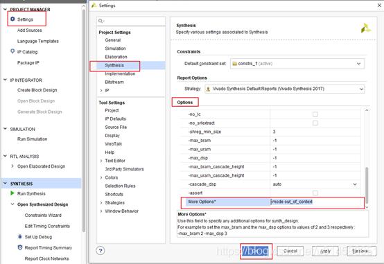Select General in Project Settings
The width and height of the screenshot is (384, 264).
(113, 40)
